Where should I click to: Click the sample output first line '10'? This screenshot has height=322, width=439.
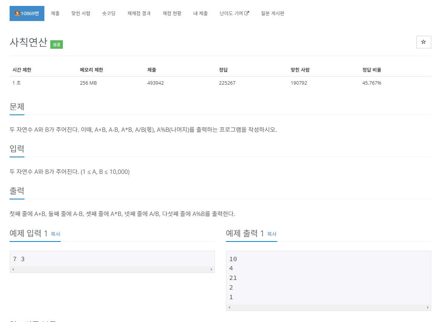(233, 259)
